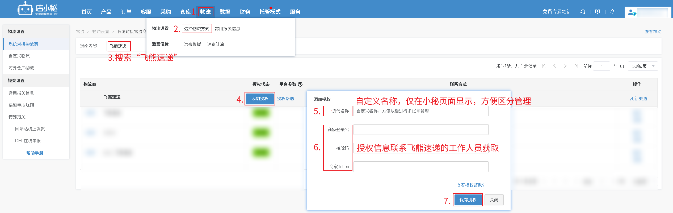Screen dimensions: 673x213
Task: Focus the 货代名称 input field
Action: (421, 111)
